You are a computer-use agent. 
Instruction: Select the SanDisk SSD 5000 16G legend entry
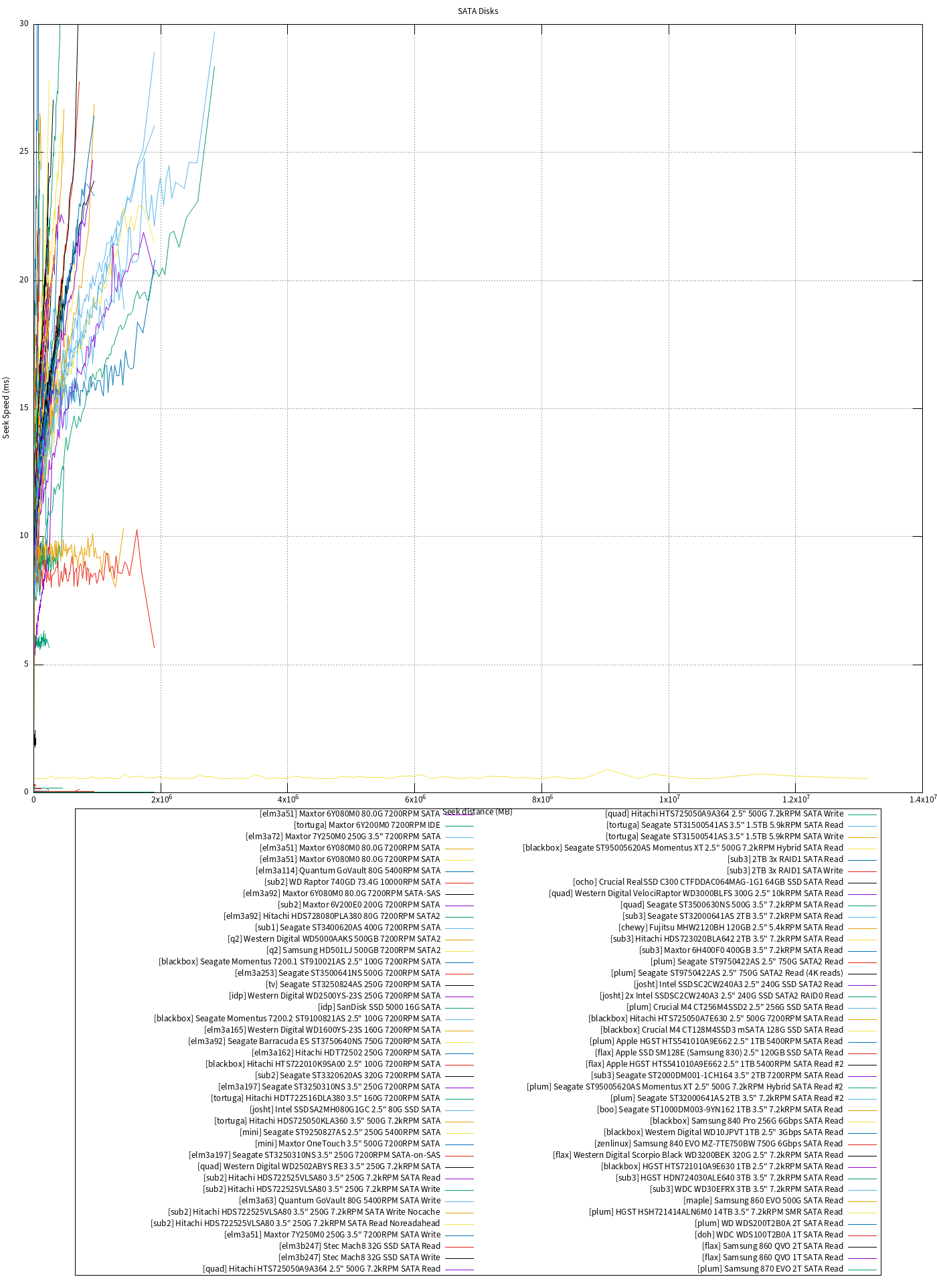coord(379,1007)
